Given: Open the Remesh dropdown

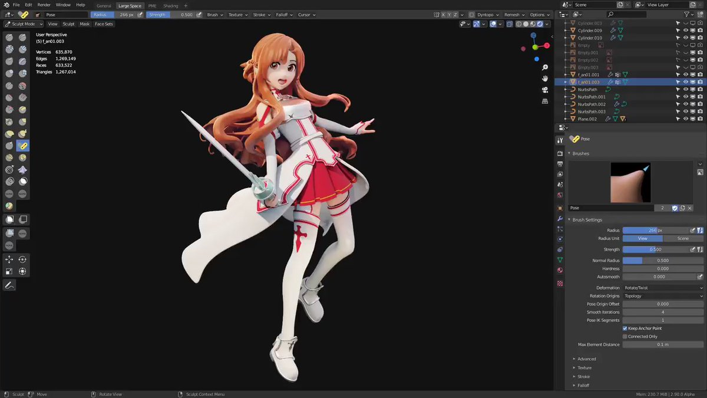Looking at the screenshot, I should [x=514, y=15].
